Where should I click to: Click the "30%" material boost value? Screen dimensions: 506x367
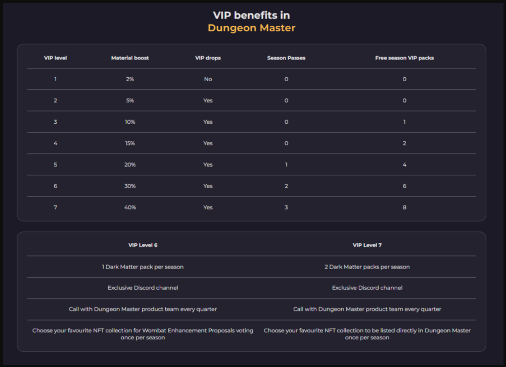click(130, 186)
